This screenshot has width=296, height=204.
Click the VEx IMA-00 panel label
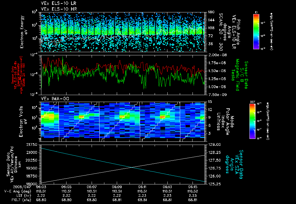(55, 99)
